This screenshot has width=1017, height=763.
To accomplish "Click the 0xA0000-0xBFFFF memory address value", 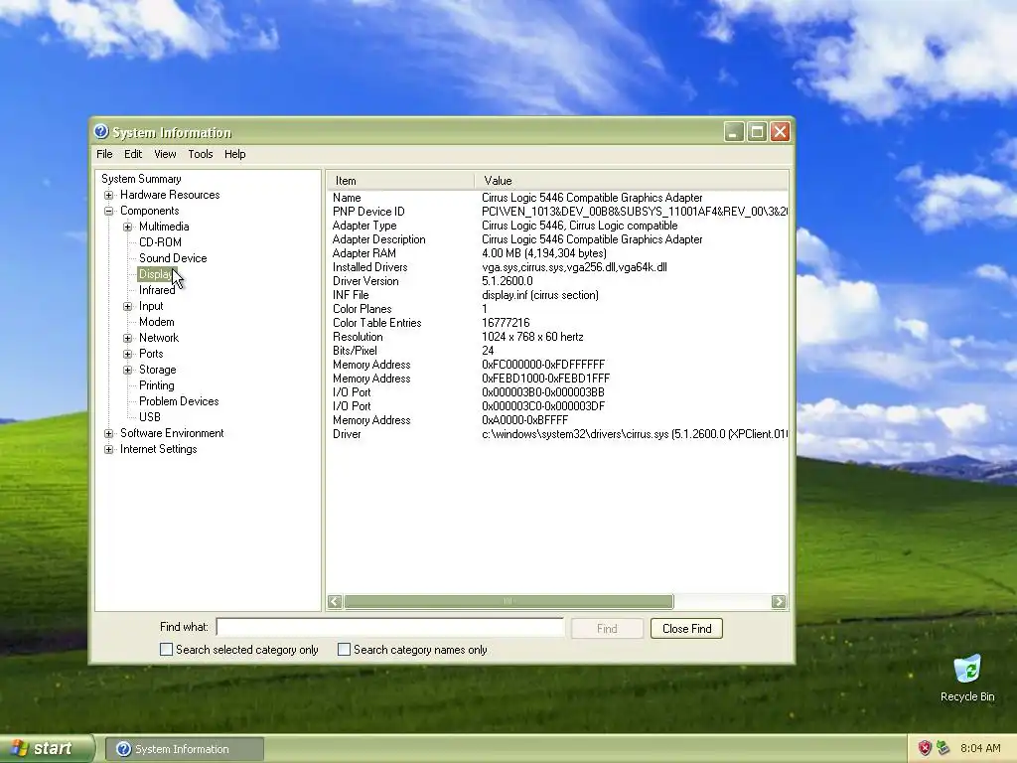I will [x=524, y=420].
